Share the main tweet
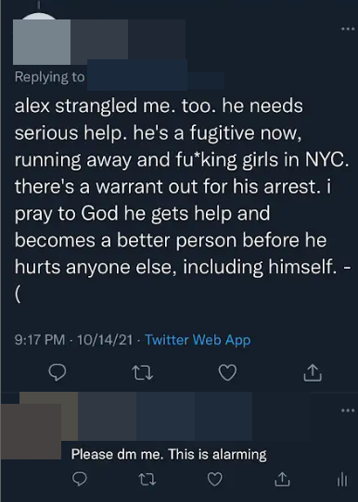 313,372
